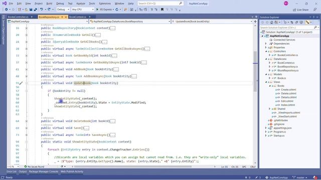Open the Live Share button
The width and height of the screenshot is (321, 180).
[300, 10]
